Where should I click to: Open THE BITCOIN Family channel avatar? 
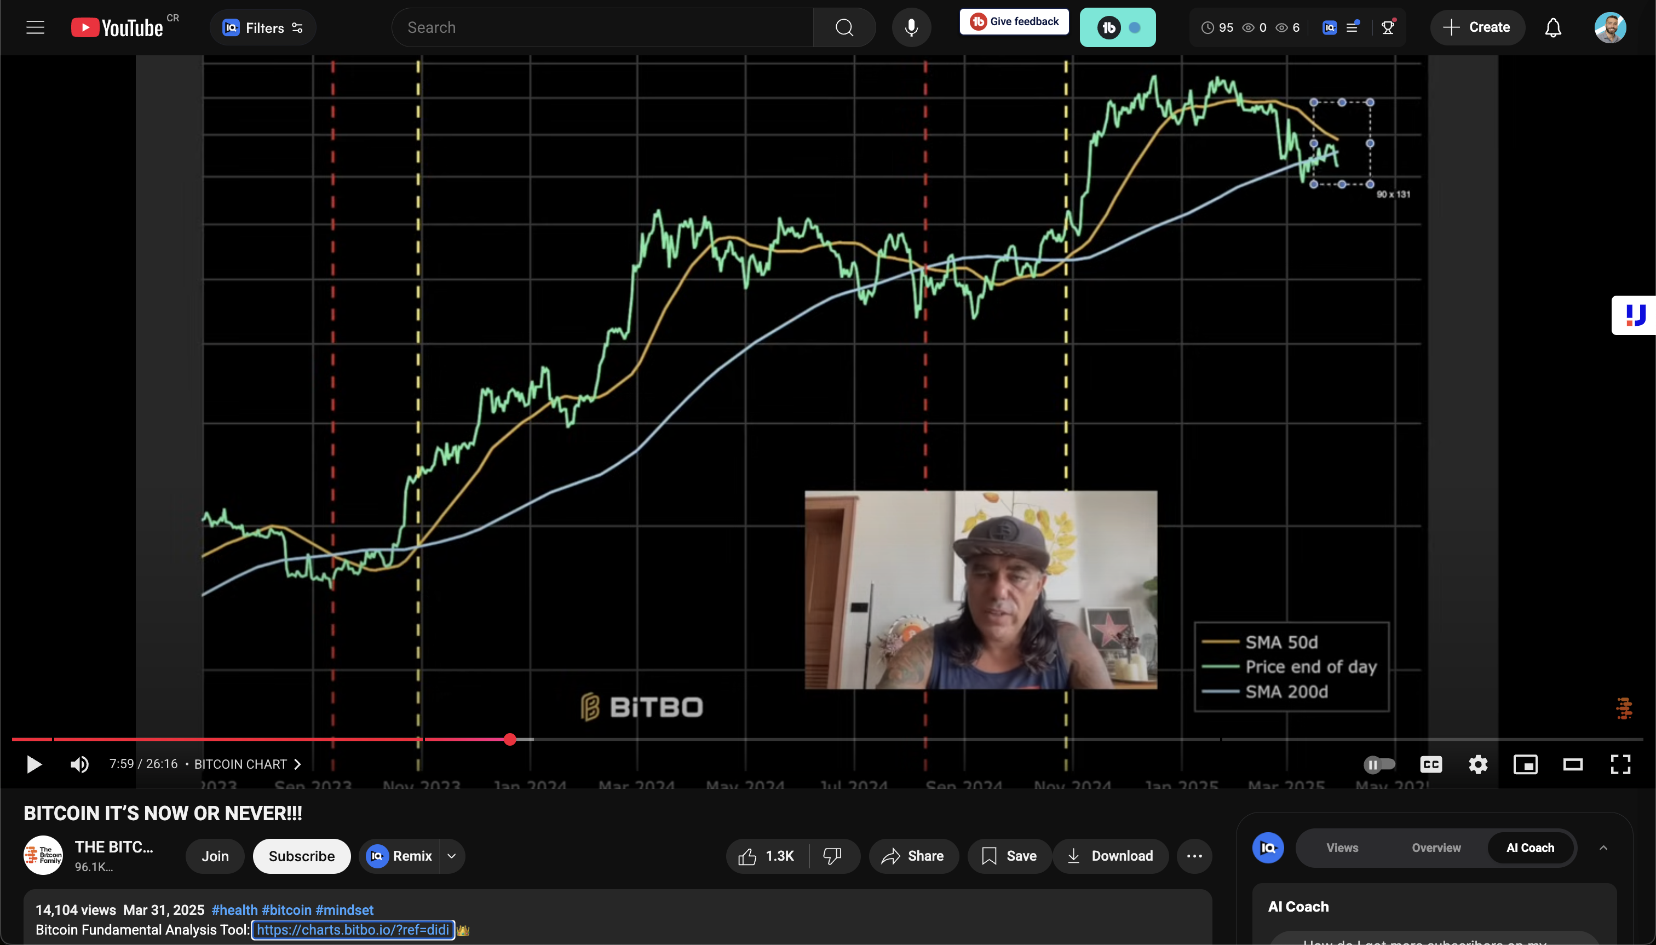[43, 855]
